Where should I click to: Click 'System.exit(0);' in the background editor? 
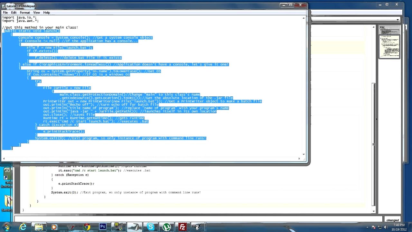tap(64, 192)
